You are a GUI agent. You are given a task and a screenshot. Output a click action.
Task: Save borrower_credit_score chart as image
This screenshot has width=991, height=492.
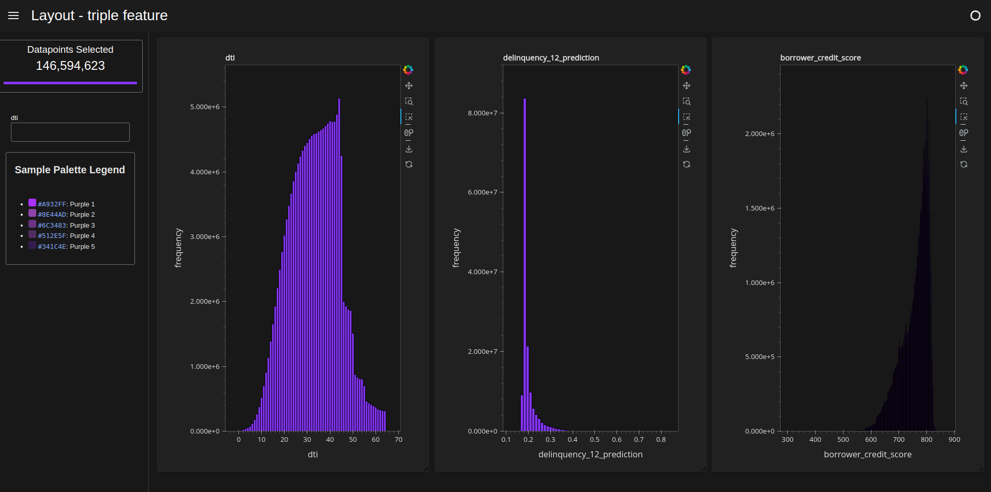click(x=964, y=149)
